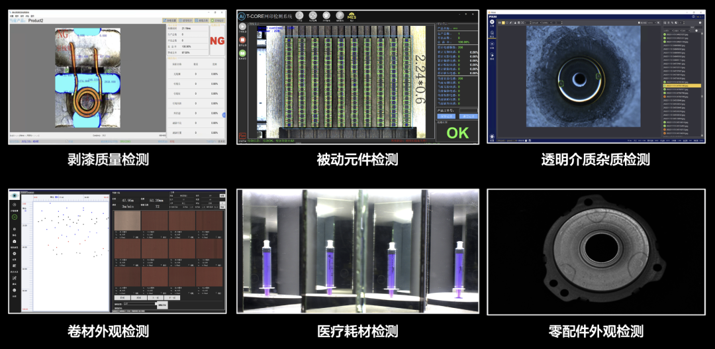Expand blue round arrow on Product2 window edge
This screenshot has width=715, height=349.
(x=224, y=115)
